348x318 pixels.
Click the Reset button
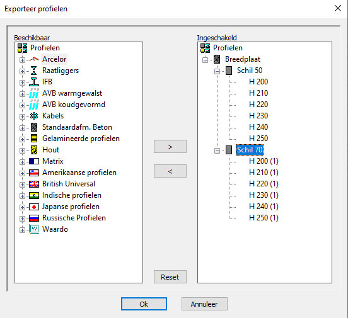pyautogui.click(x=170, y=276)
